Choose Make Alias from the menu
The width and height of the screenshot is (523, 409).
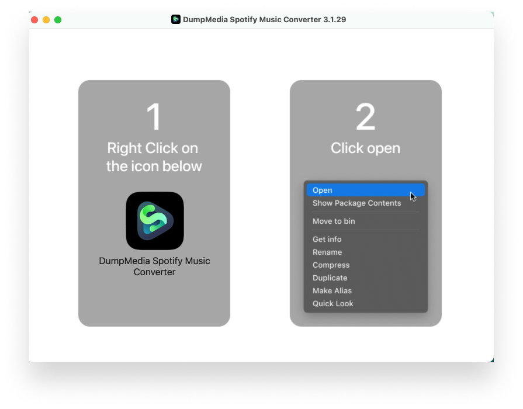pos(331,290)
